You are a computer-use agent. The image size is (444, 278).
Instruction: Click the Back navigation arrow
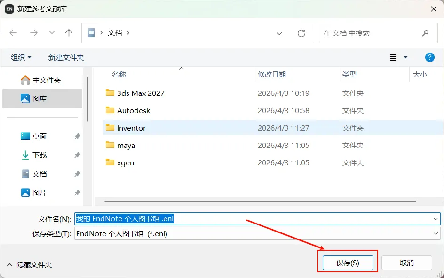(13, 33)
